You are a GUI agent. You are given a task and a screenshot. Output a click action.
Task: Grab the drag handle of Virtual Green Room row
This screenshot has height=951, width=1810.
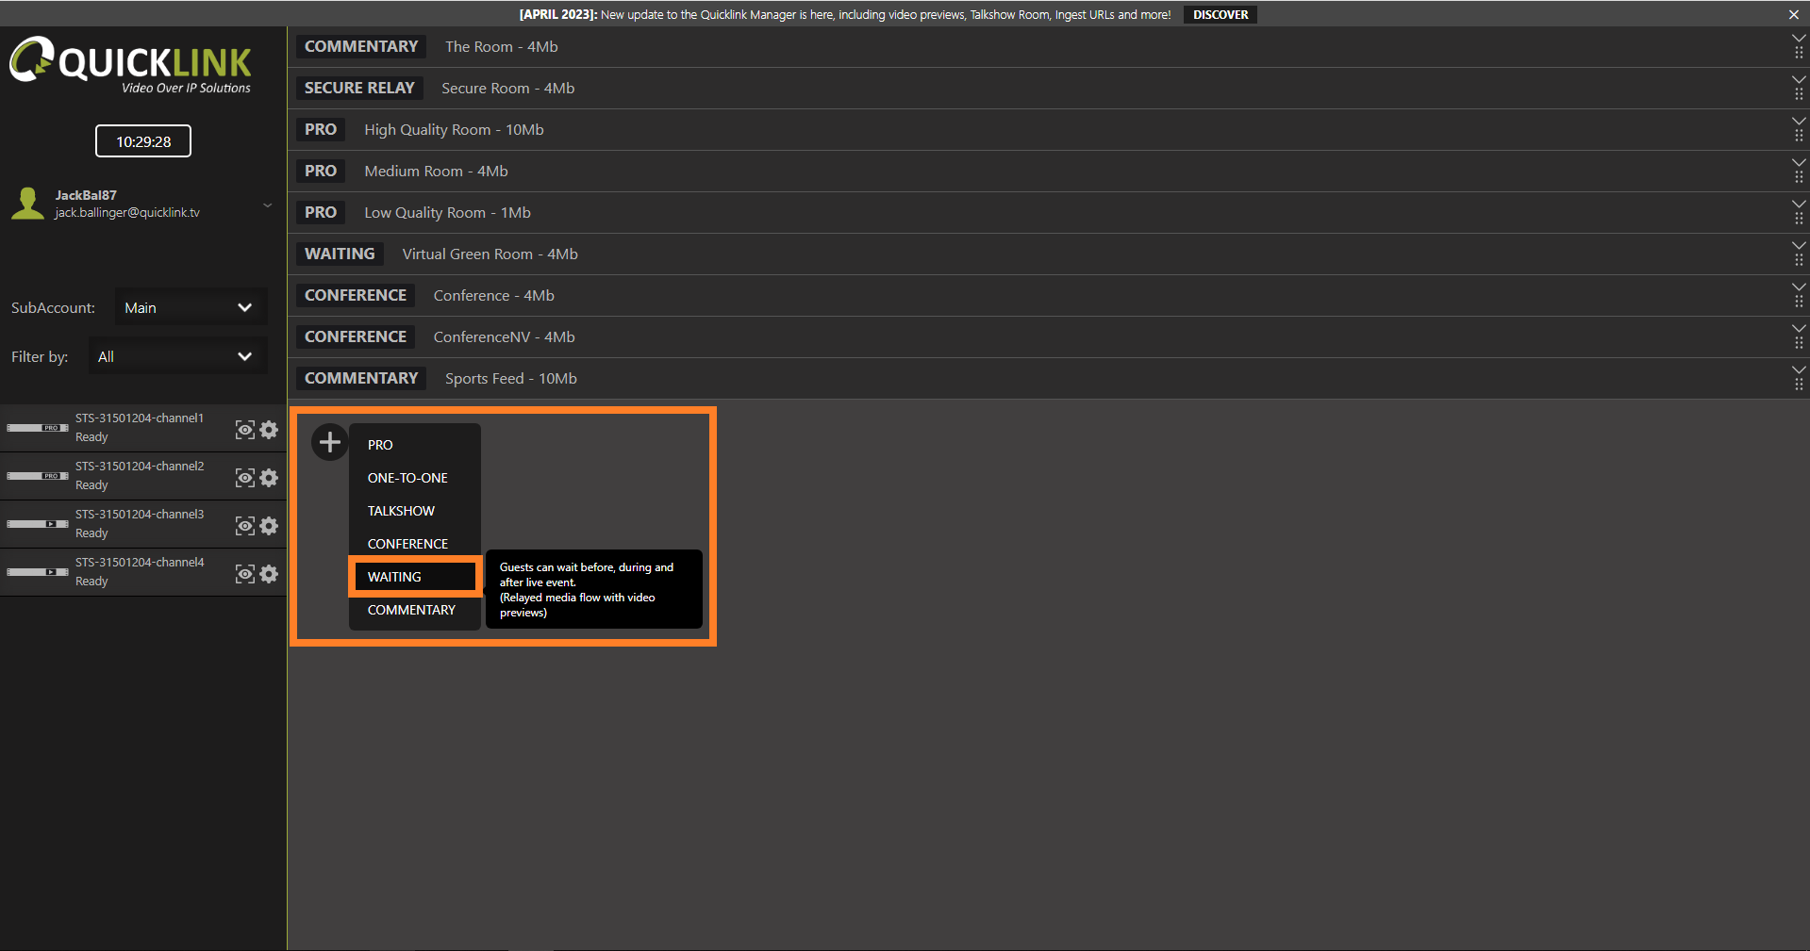tap(1799, 260)
